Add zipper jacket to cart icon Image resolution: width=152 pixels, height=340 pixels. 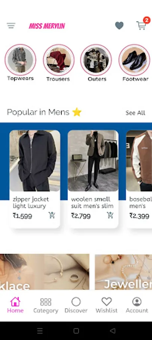click(x=52, y=215)
